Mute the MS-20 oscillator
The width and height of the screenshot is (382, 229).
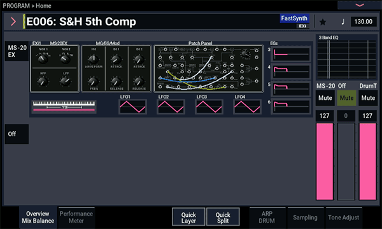[325, 98]
